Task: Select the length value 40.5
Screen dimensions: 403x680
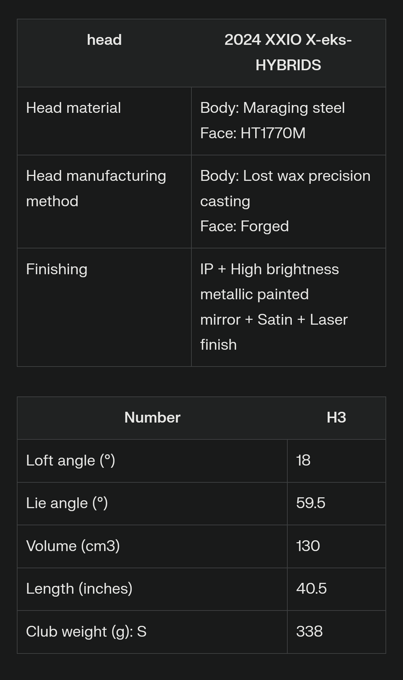Action: [312, 589]
